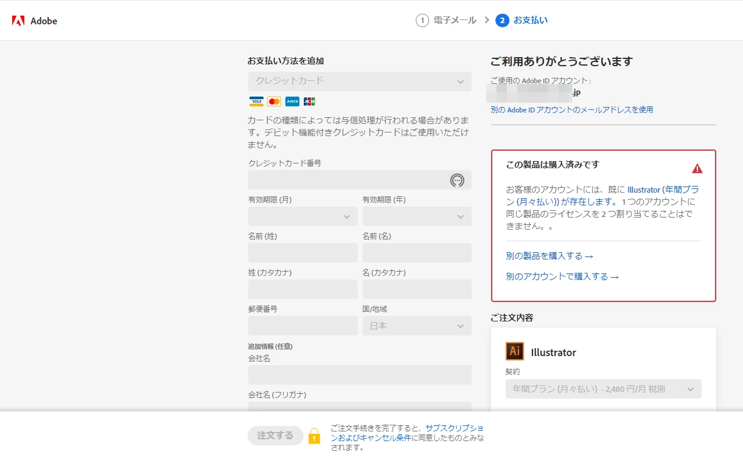Open the 年間プラン (月々払い) contract dropdown

click(604, 389)
